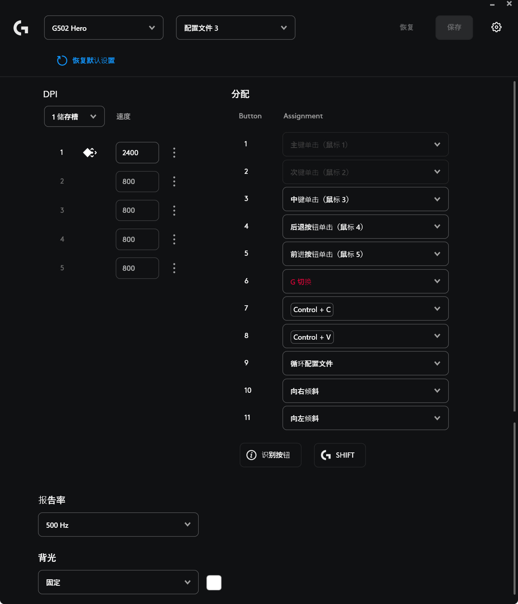Open the settings gear
The image size is (518, 604).
tap(496, 27)
